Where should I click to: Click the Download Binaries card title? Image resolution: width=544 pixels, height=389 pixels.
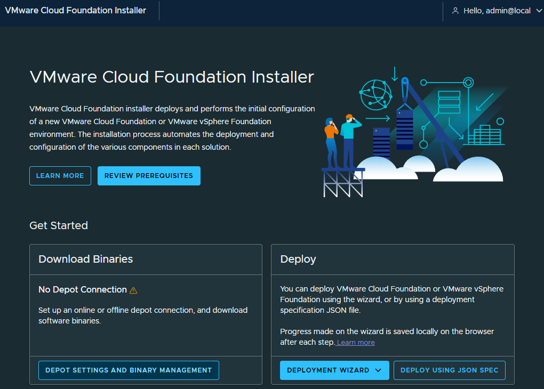(86, 259)
